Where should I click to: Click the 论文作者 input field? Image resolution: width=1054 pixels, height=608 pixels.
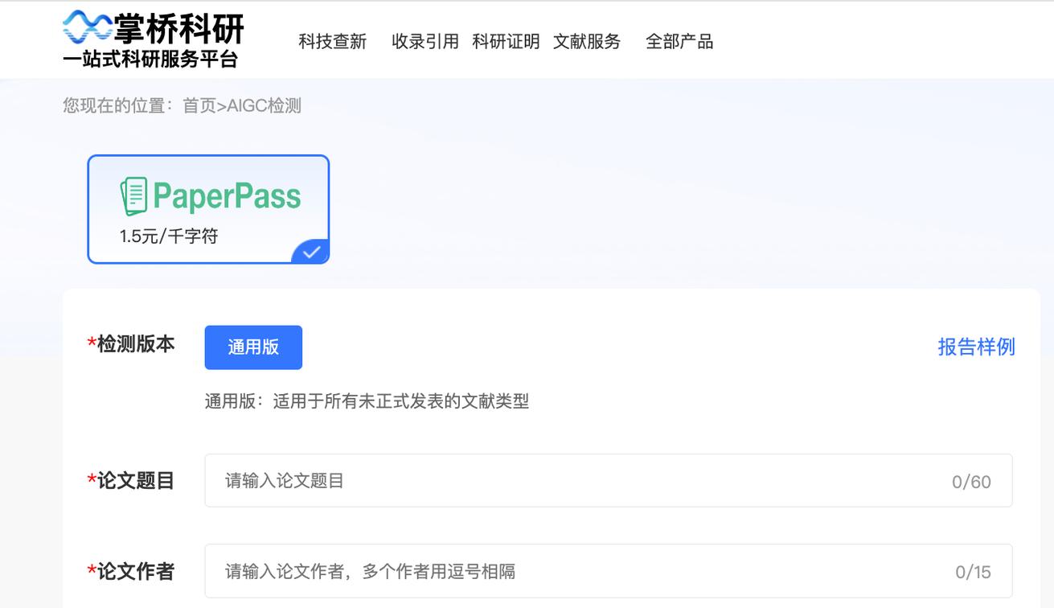point(609,571)
